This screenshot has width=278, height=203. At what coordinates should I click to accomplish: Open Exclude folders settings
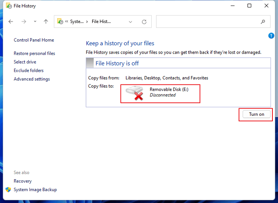[29, 71]
